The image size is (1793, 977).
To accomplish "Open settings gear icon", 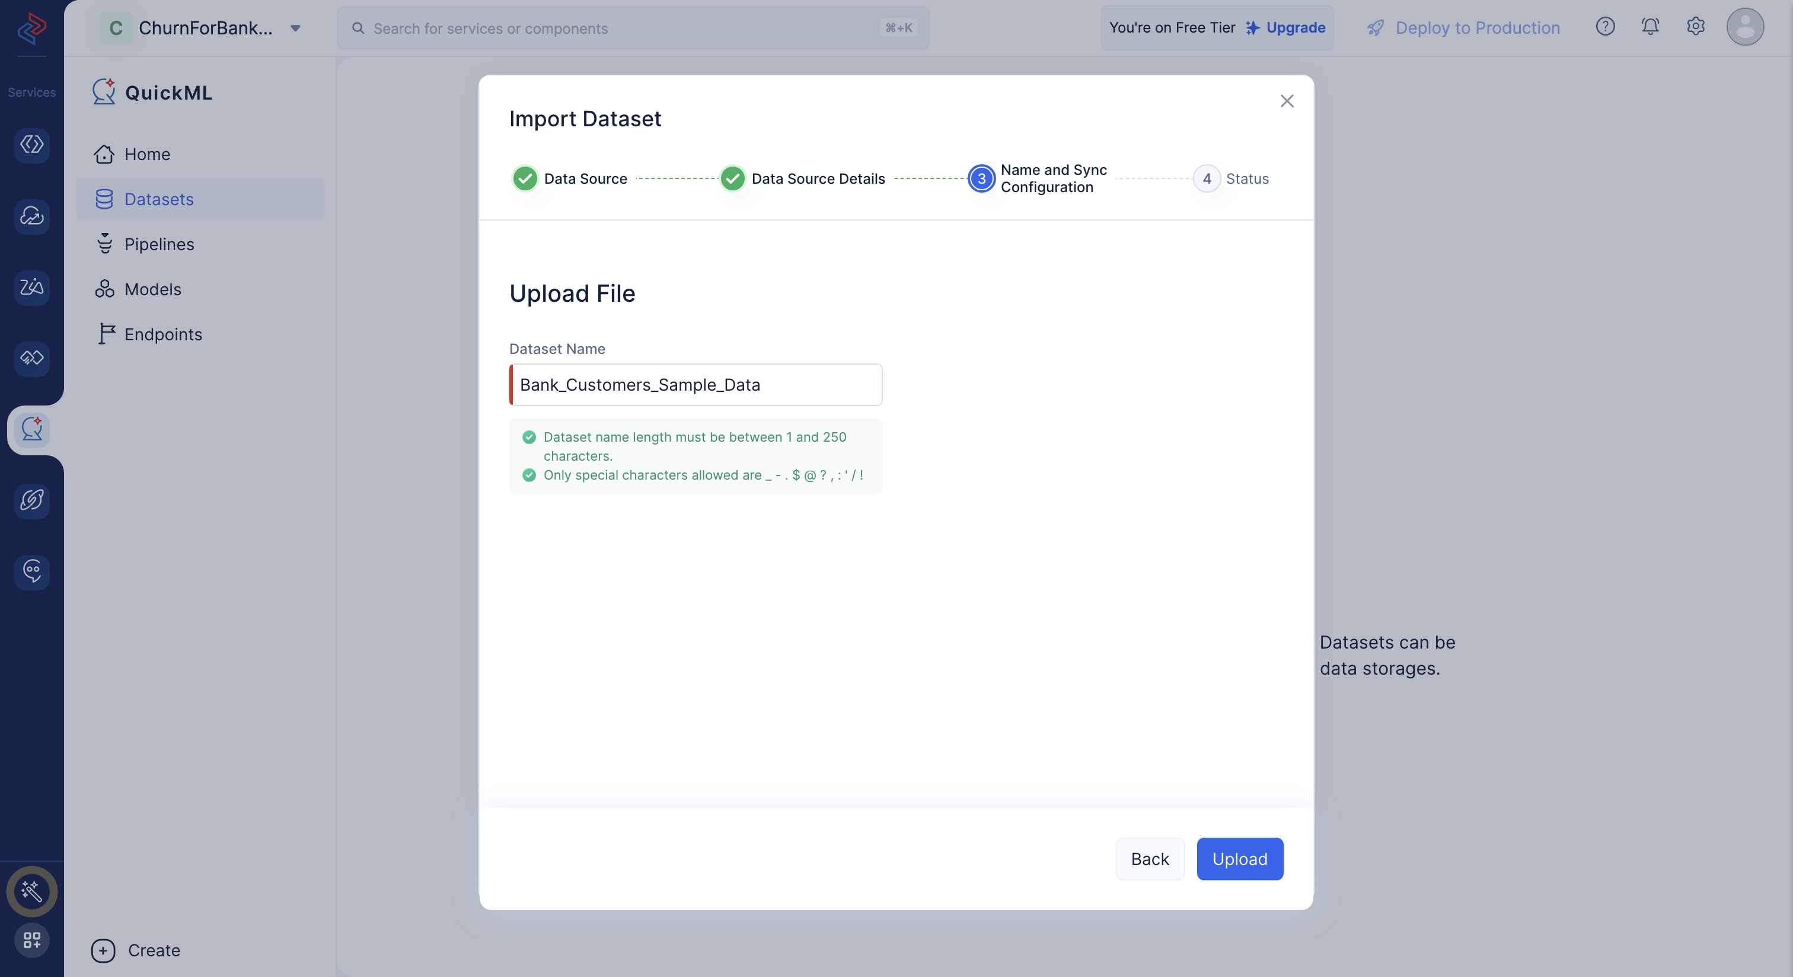I will [x=1695, y=27].
